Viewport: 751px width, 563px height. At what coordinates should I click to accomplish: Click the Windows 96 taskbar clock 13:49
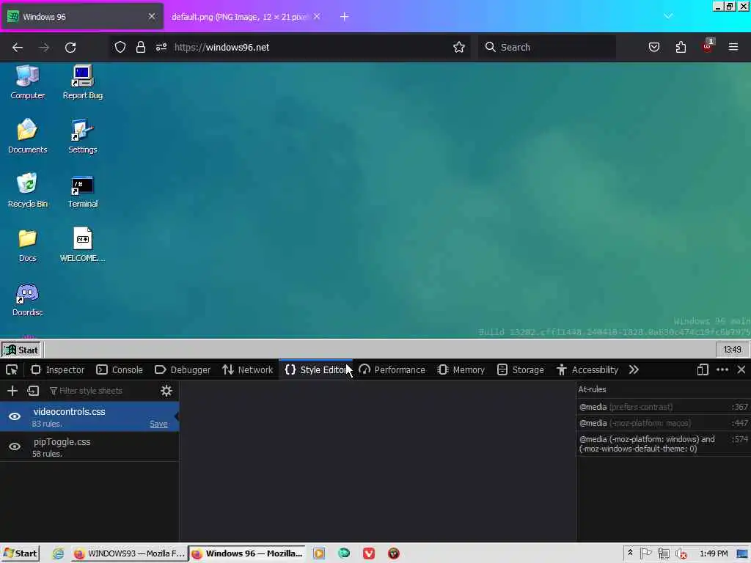732,350
